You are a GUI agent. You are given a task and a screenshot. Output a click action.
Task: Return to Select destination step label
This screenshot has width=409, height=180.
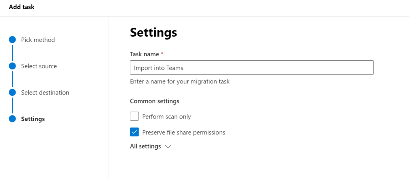point(45,93)
